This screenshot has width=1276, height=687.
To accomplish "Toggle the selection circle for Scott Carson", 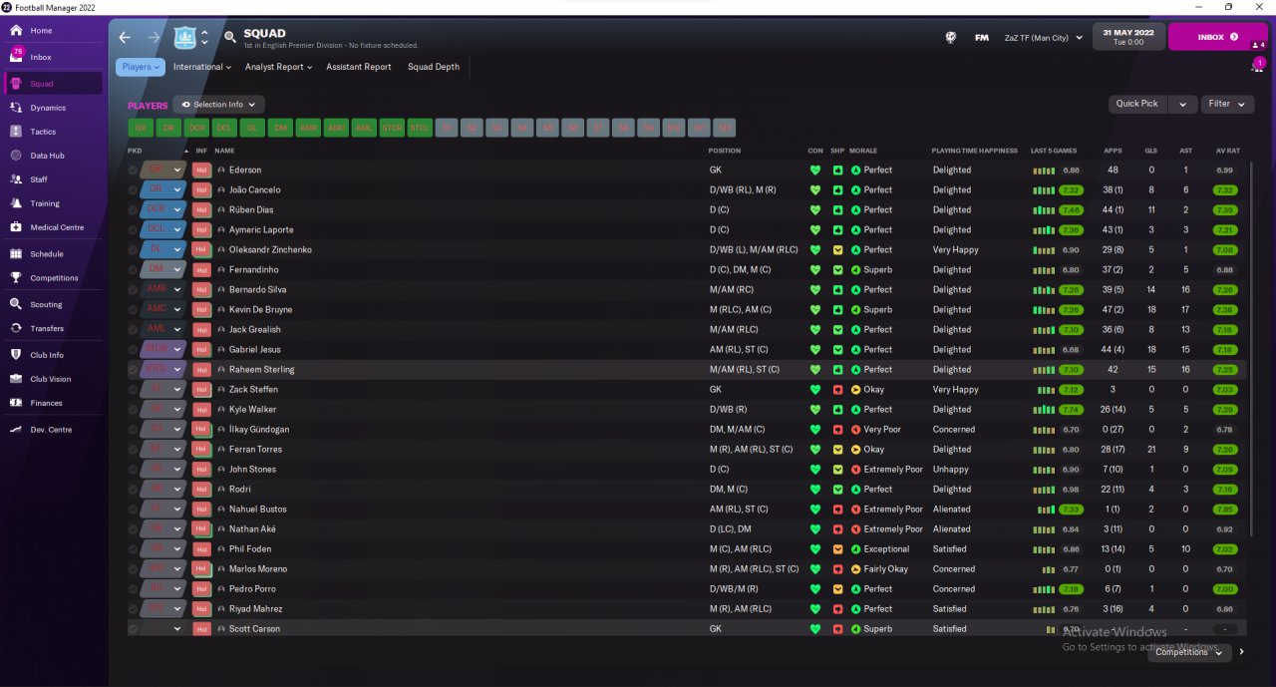I will click(134, 629).
